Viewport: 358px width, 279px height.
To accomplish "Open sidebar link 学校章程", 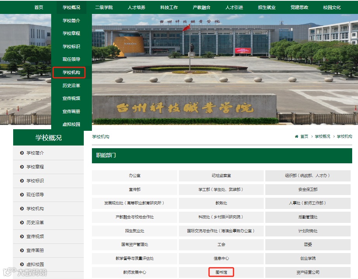I will (35, 167).
